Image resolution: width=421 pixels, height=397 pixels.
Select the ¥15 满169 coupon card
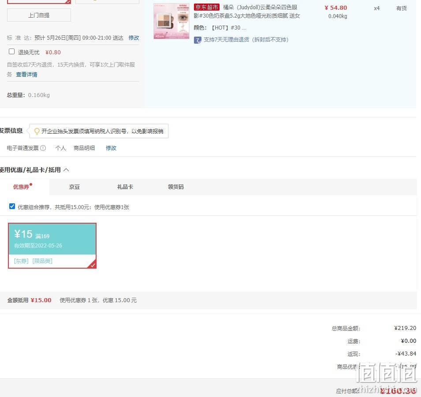pos(52,246)
